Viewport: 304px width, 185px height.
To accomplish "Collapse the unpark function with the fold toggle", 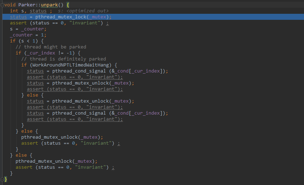I will tap(2, 5).
